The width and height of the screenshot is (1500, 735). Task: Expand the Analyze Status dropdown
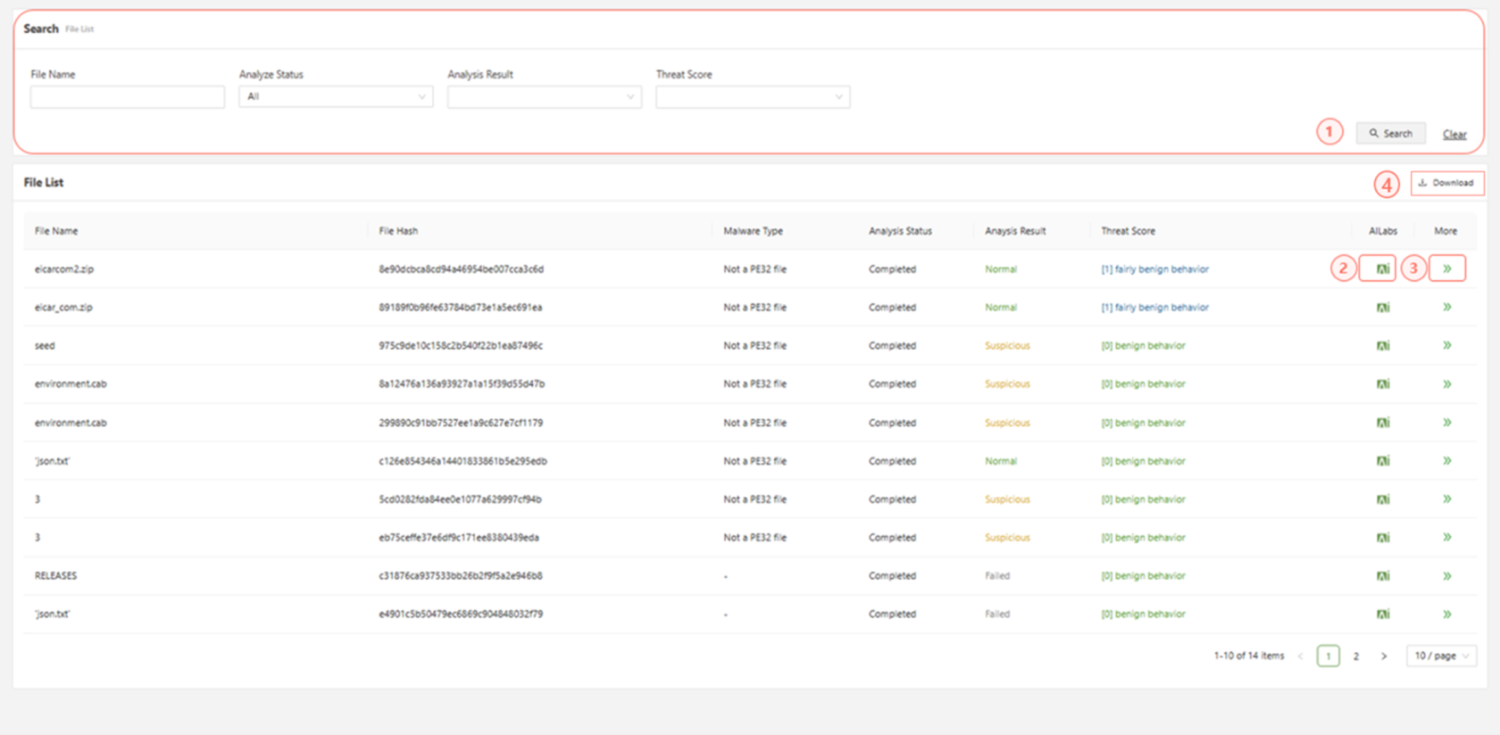tap(336, 96)
